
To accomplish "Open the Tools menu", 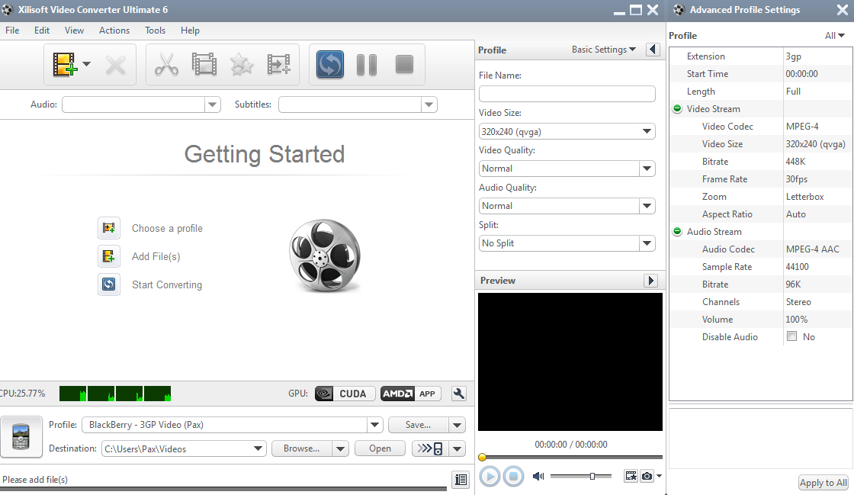I will pyautogui.click(x=156, y=31).
